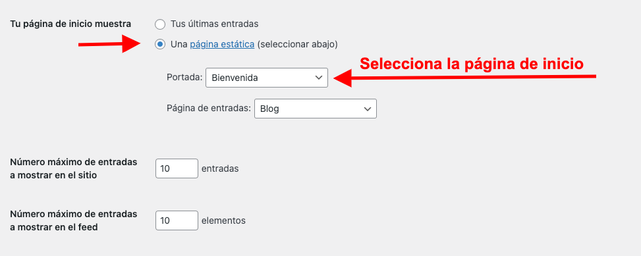Click the "Tus últimas entradas" label text
The height and width of the screenshot is (256, 641).
point(214,24)
